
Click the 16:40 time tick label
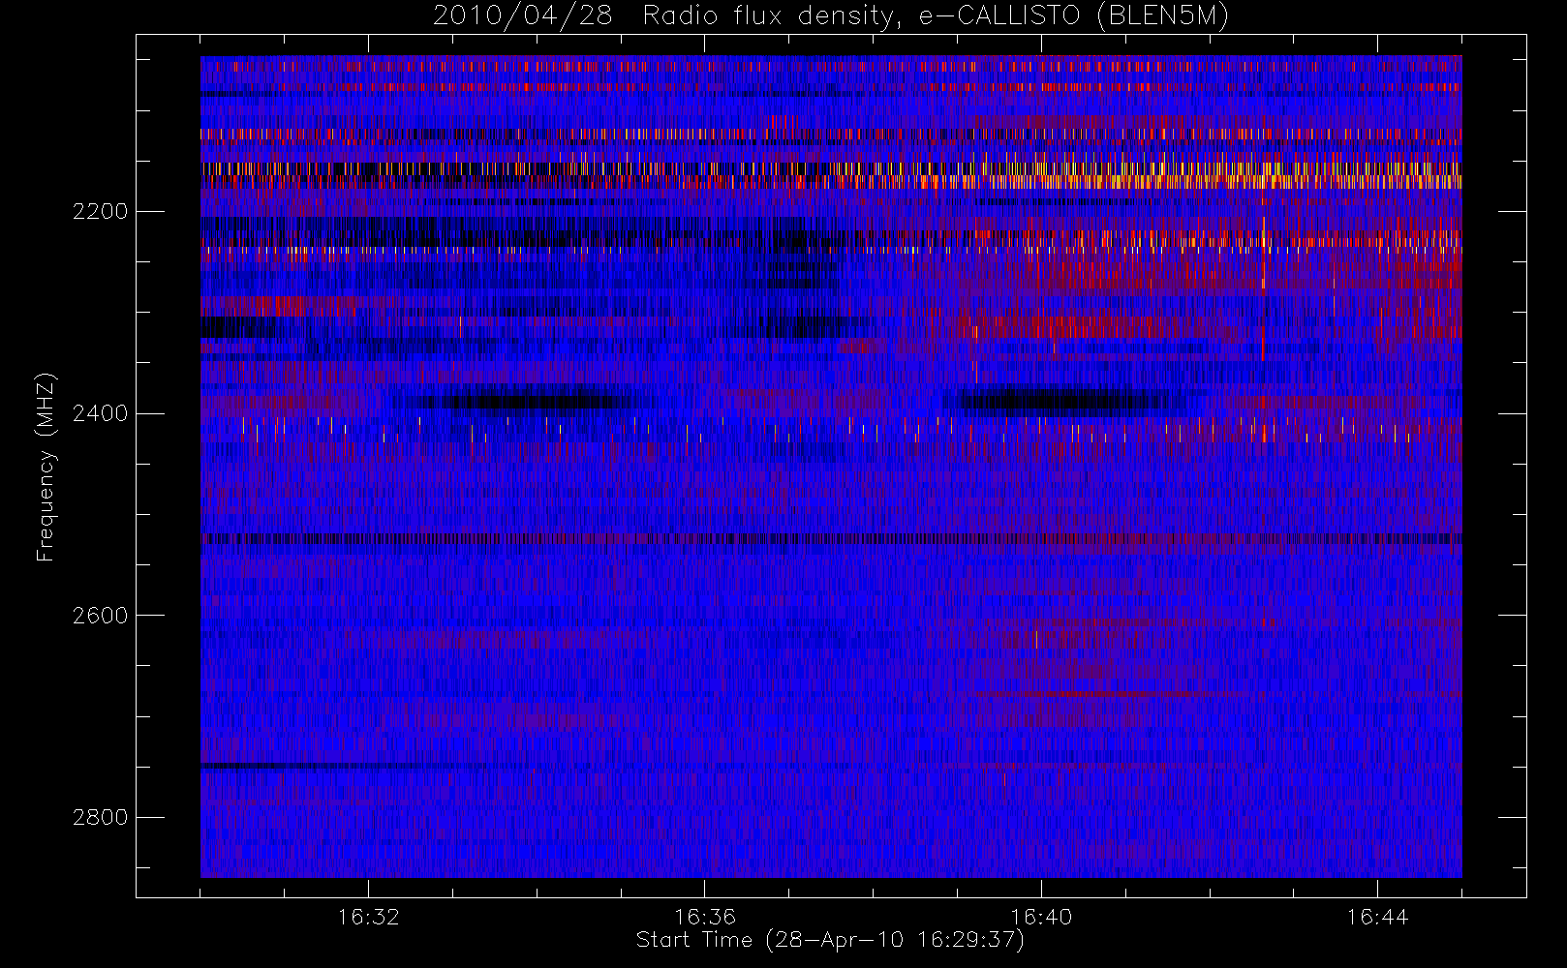(1041, 917)
